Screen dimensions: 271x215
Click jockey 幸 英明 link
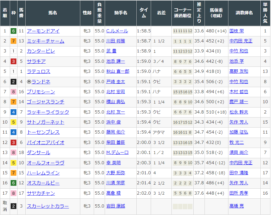[113, 163]
